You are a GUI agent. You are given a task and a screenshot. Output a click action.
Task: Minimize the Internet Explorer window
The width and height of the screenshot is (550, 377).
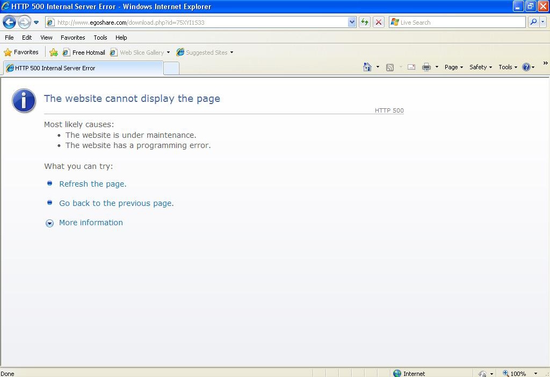pyautogui.click(x=518, y=6)
